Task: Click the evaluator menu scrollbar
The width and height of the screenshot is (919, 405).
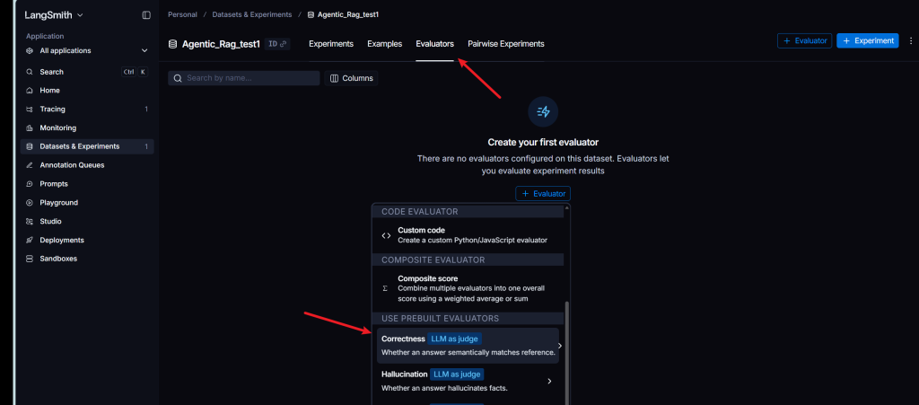Action: coord(566,353)
